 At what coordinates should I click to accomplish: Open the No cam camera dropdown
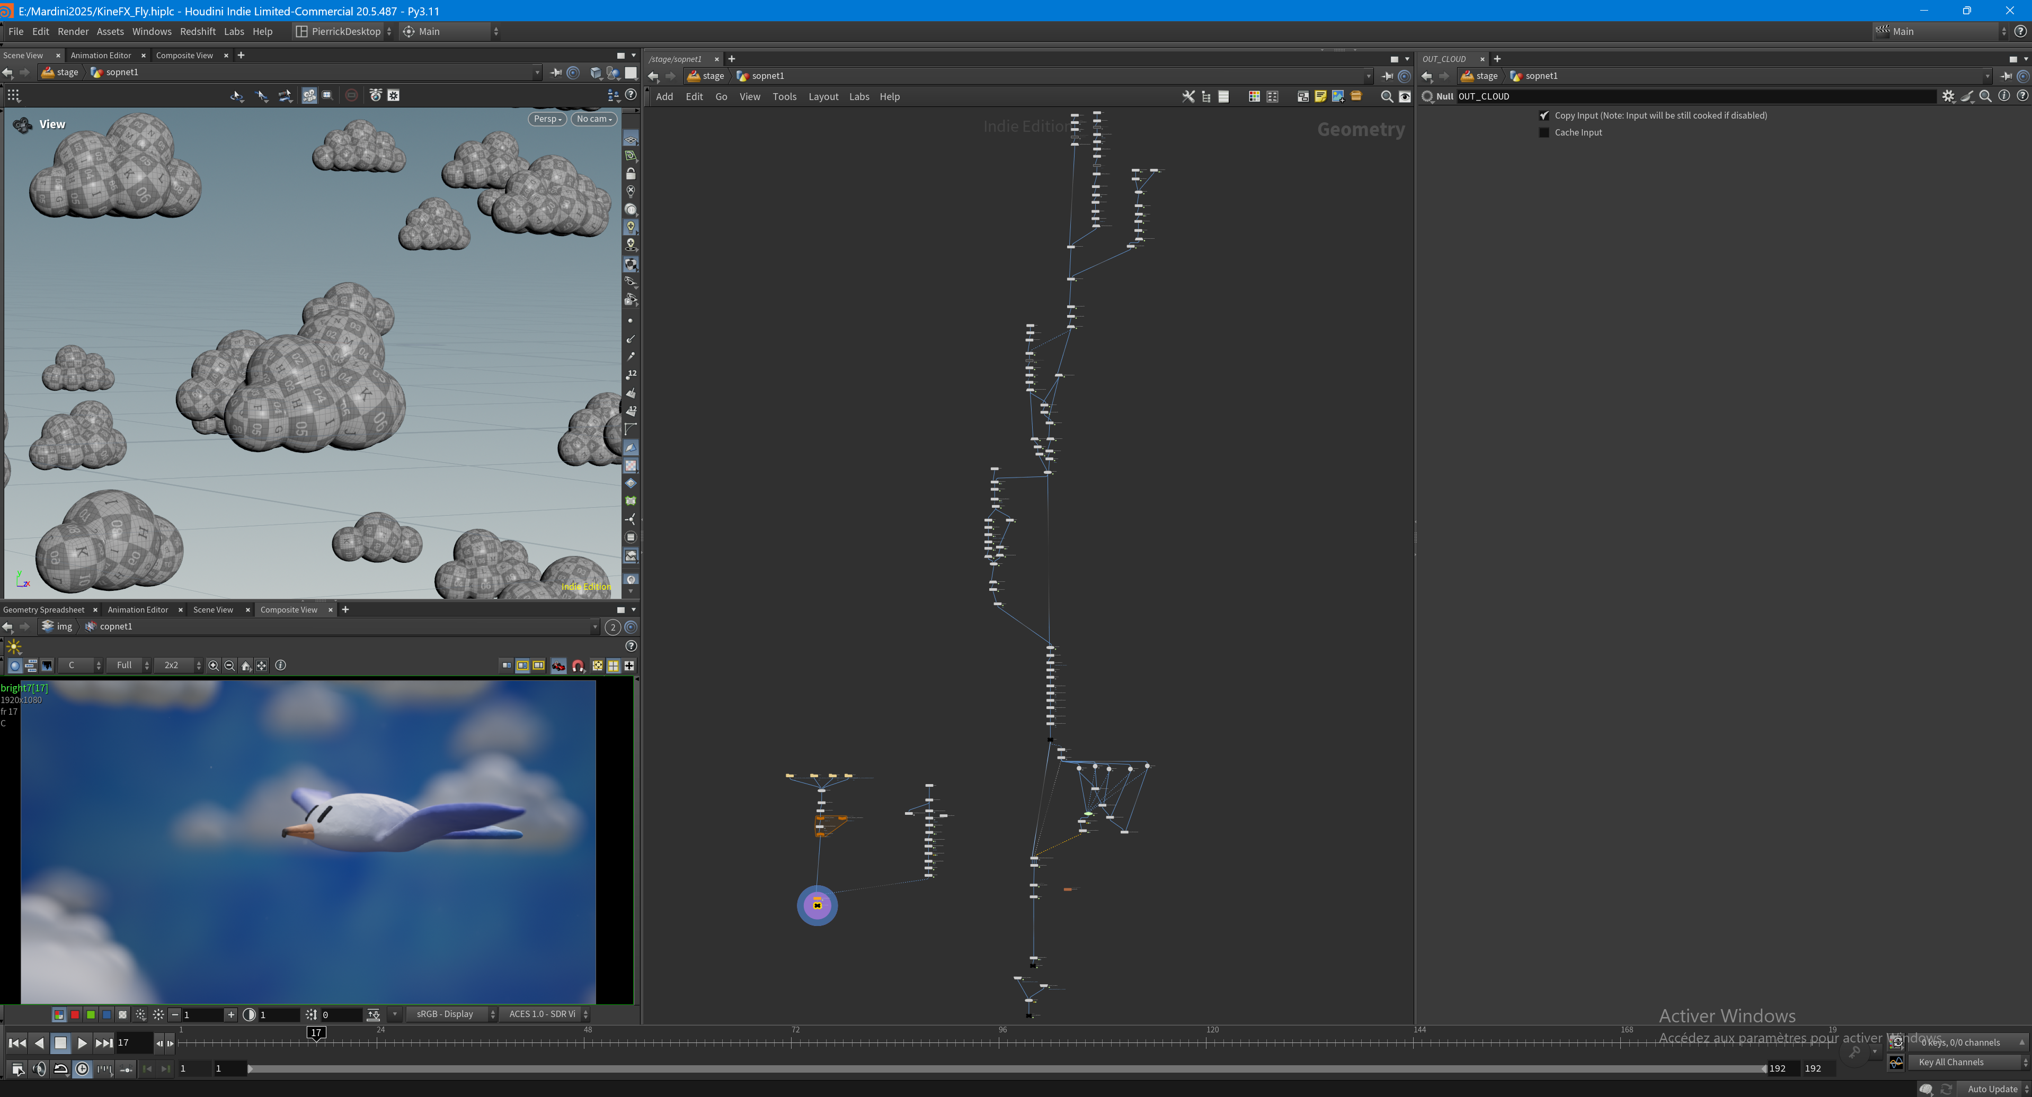tap(594, 119)
